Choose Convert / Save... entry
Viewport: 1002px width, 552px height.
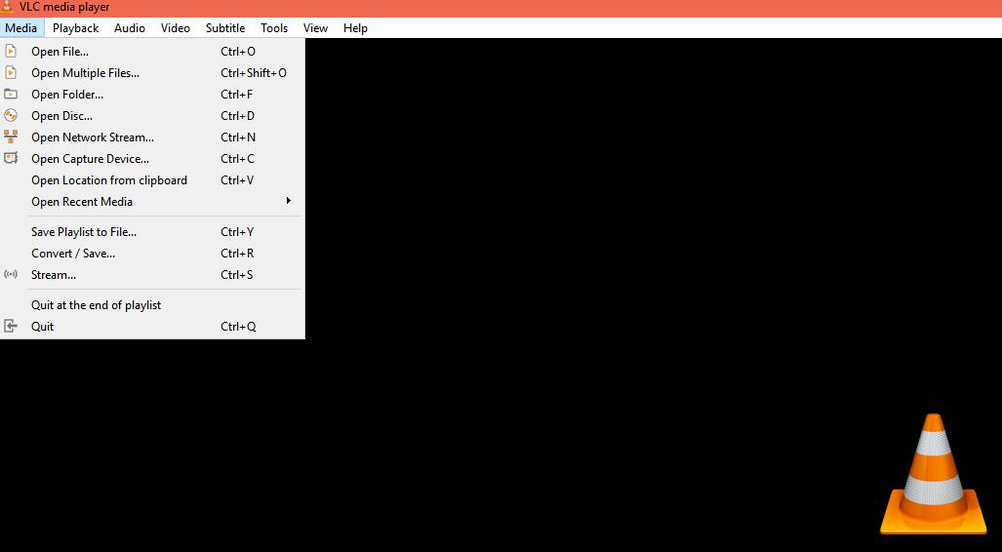tap(152, 253)
